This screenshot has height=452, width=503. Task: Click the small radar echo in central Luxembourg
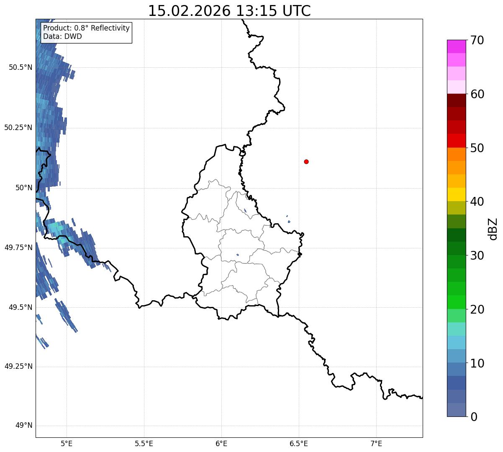238,255
